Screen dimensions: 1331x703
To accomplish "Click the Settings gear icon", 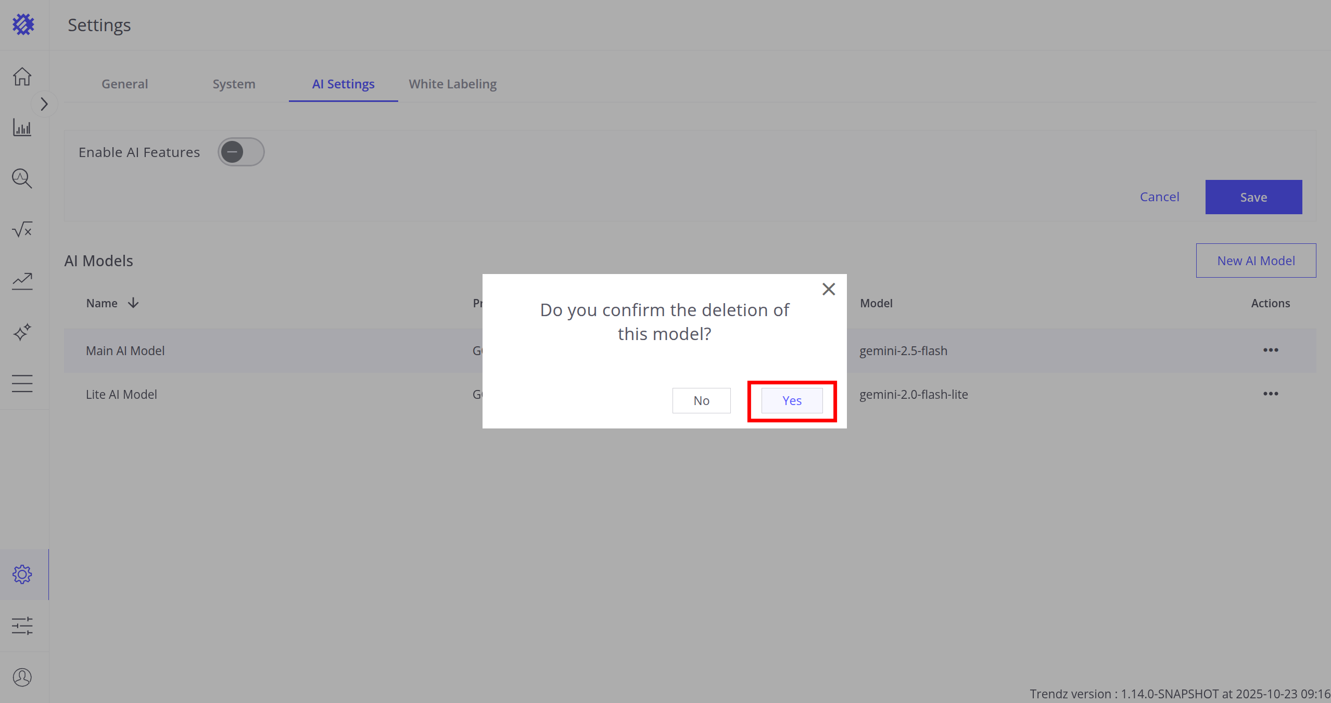I will click(x=22, y=575).
